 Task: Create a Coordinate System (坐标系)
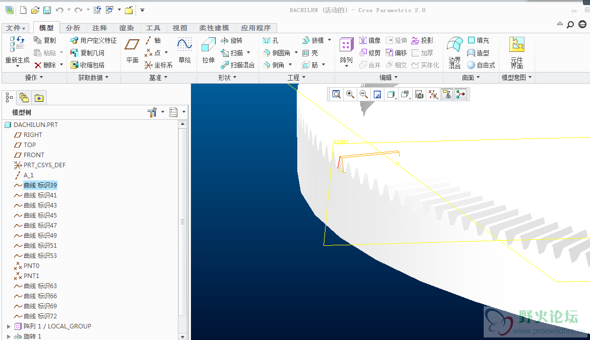click(158, 65)
